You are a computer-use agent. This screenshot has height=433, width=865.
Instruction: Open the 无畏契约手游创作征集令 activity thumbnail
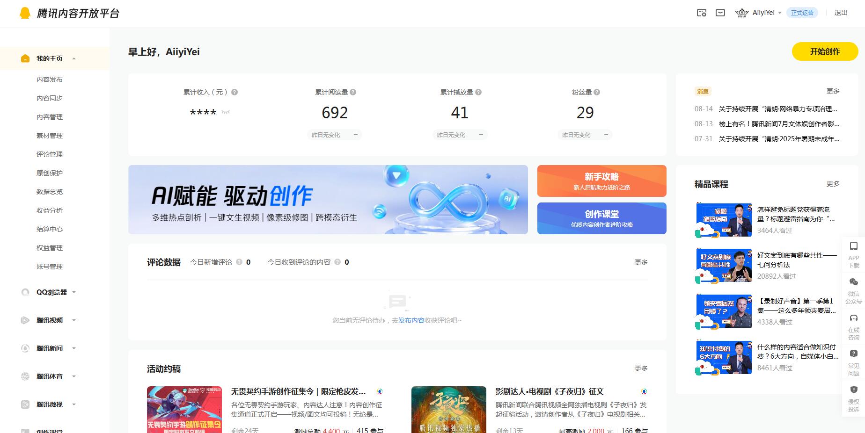pyautogui.click(x=184, y=410)
